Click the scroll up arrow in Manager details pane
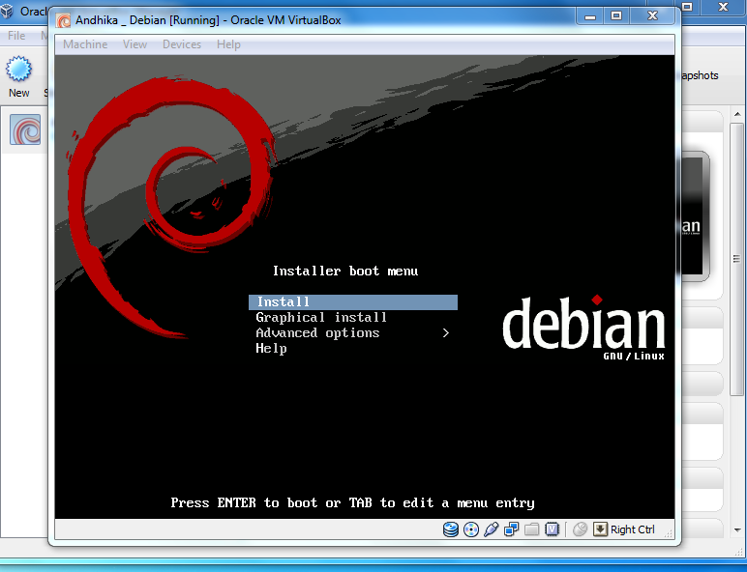Viewport: 747px width, 572px height. pyautogui.click(x=737, y=114)
